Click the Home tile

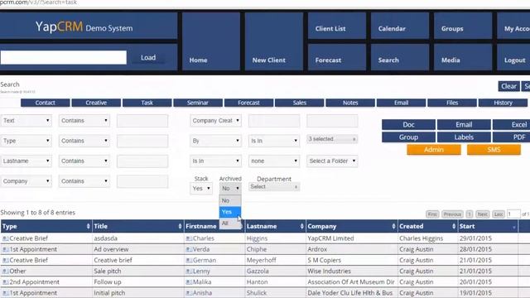211,41
